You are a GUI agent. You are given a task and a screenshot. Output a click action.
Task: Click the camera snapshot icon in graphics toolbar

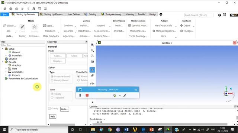tap(92, 62)
